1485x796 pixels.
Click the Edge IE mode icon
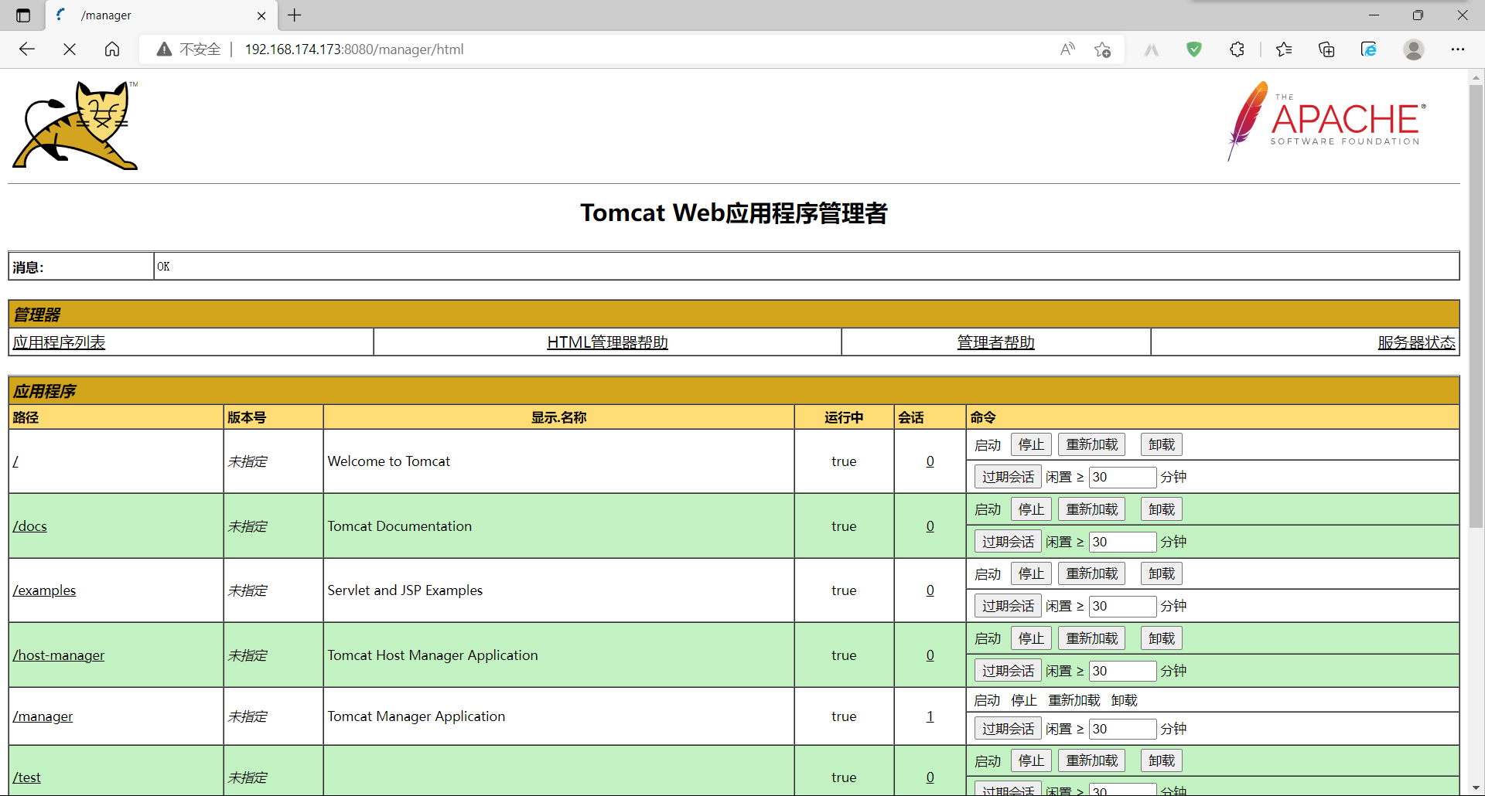tap(1369, 49)
